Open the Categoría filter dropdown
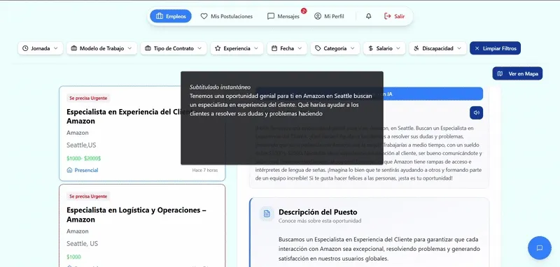The width and height of the screenshot is (560, 267). (x=335, y=48)
